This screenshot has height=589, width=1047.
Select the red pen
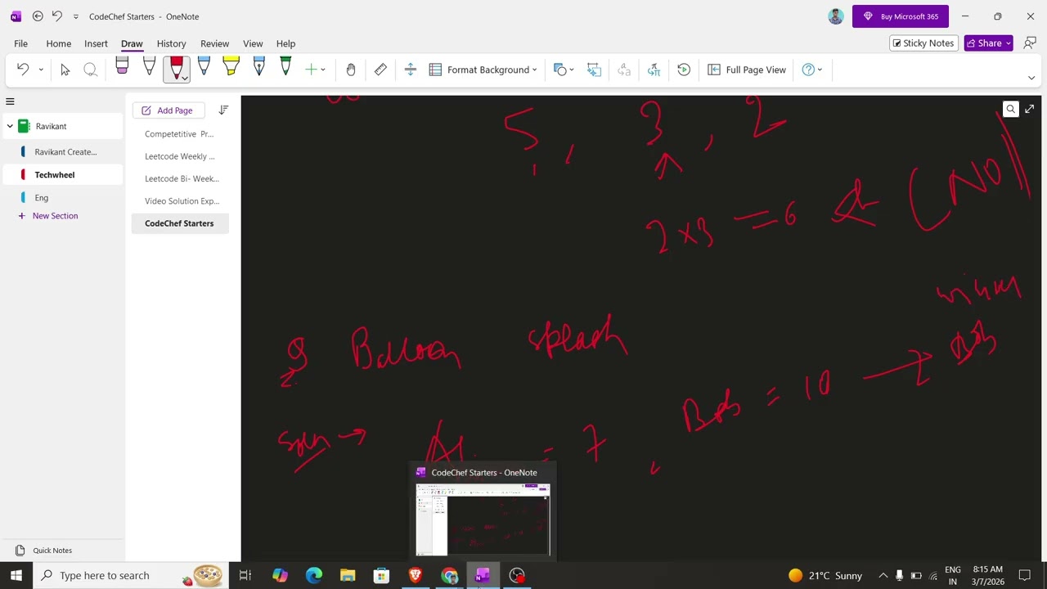point(175,68)
